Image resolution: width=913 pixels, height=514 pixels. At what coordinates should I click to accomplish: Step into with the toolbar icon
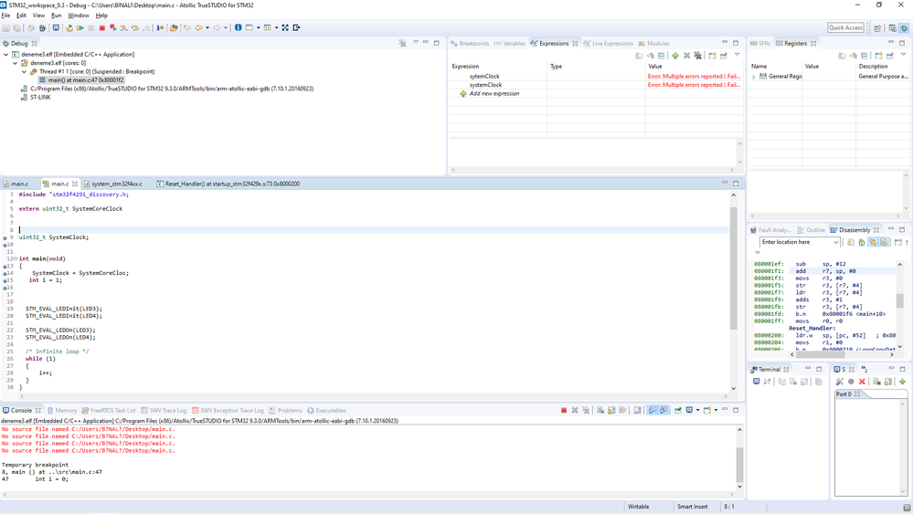123,27
